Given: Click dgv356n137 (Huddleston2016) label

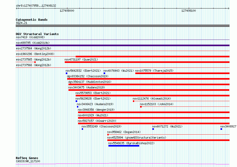Looking at the screenshot, I should (90, 82).
